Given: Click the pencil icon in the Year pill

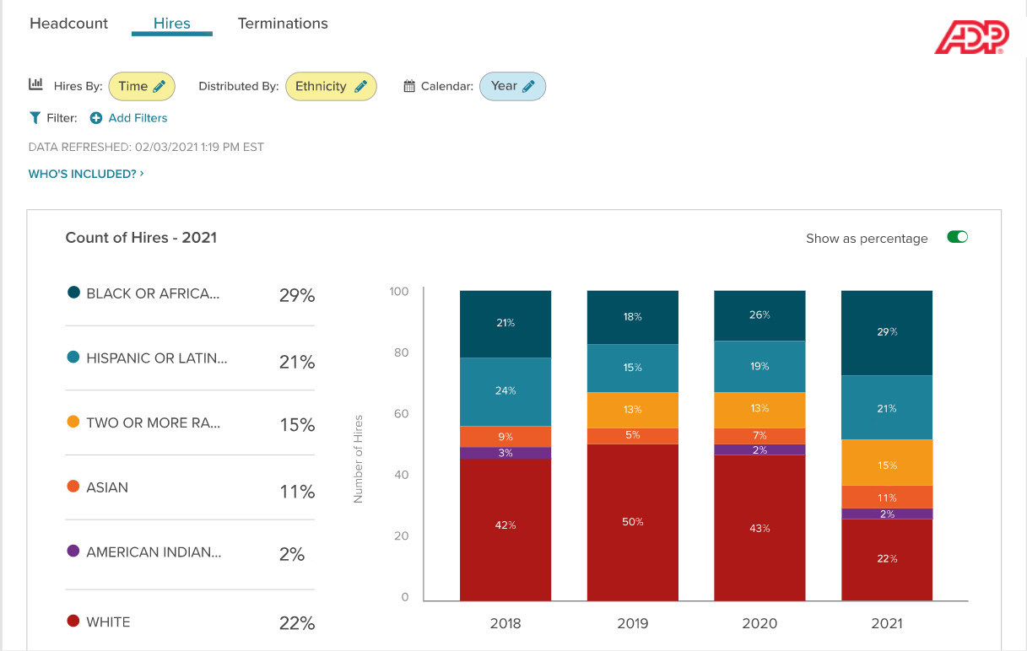Looking at the screenshot, I should click(529, 86).
